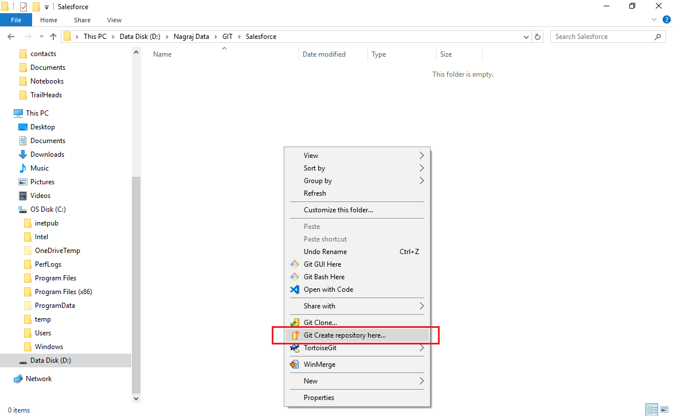This screenshot has width=673, height=416.
Task: Open the recent locations dropdown arrow
Action: pos(41,37)
